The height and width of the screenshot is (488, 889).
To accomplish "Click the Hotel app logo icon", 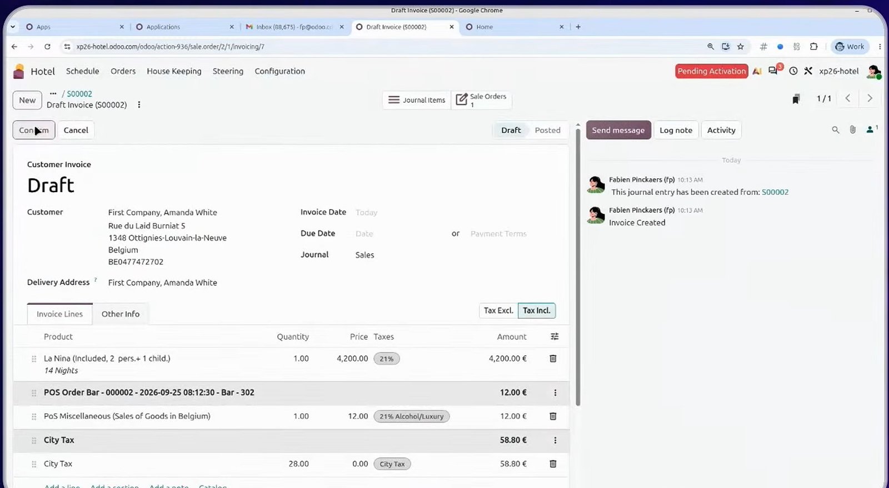I will tap(19, 71).
